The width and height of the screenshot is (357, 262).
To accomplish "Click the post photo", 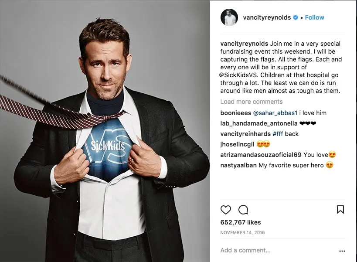I will click(105, 131).
